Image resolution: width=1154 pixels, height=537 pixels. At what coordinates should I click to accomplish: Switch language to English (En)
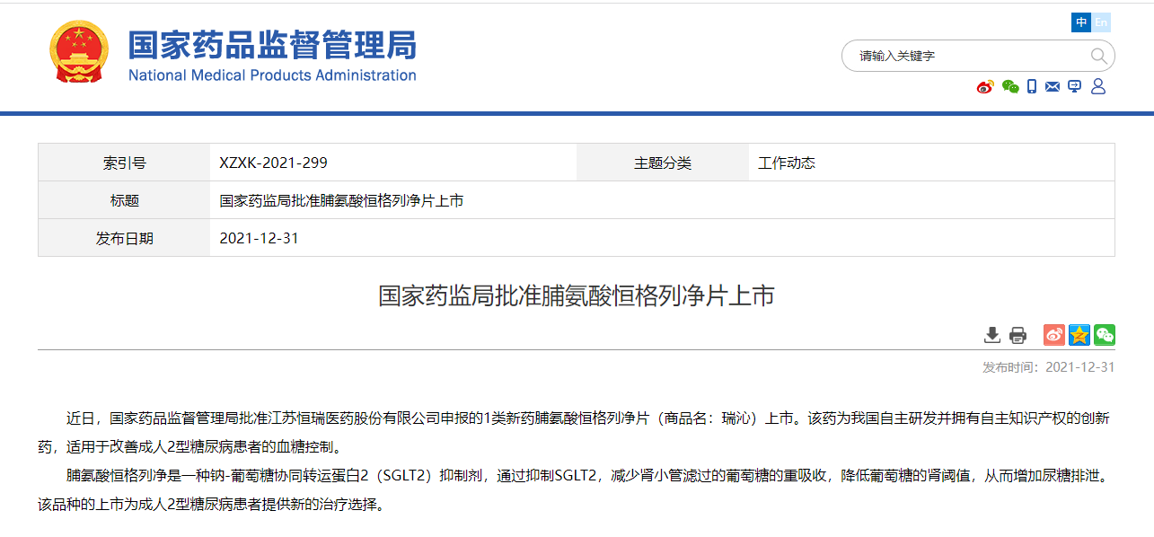(x=1101, y=22)
